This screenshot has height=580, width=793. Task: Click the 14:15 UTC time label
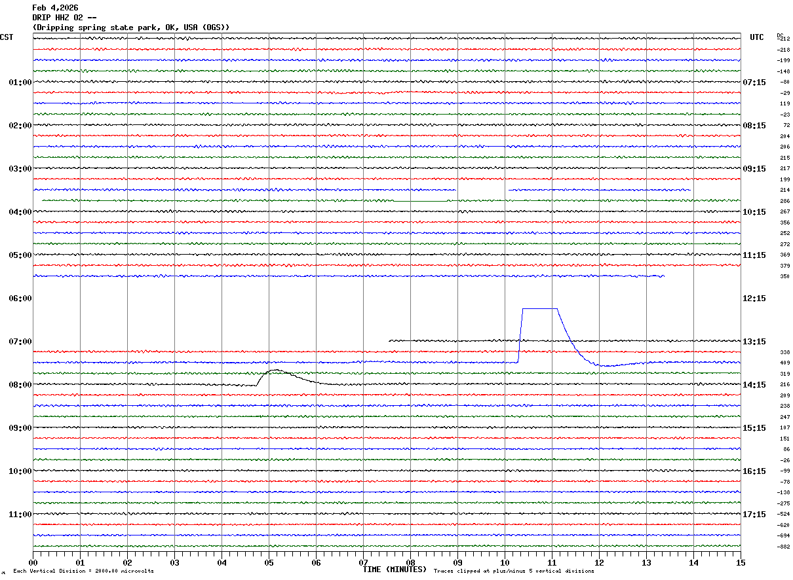(754, 385)
